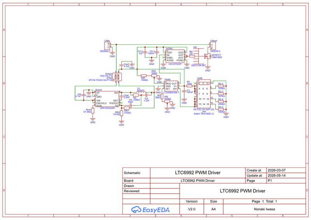This screenshot has height=220, width=311.
Task: Click the Rron 61.9kΩ resistor
Action: coord(93,111)
